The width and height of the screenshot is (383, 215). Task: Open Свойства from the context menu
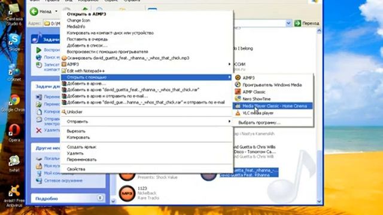coord(146,169)
